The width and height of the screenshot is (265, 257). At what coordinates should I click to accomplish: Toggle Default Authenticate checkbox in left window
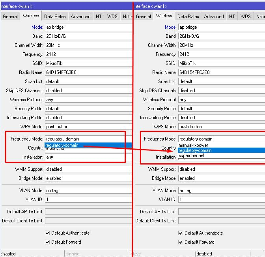pyautogui.click(x=47, y=233)
